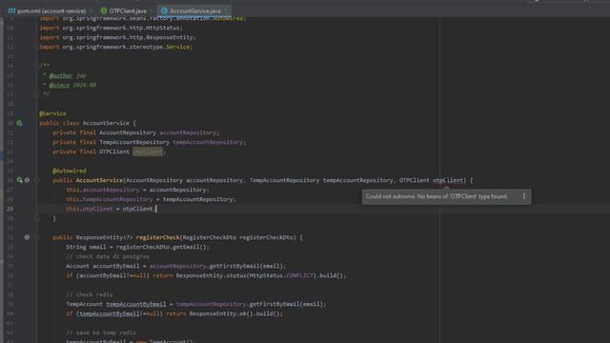Viewport: 610px width, 343px height.
Task: Switch to the OTPClient.java tab
Action: (x=127, y=10)
